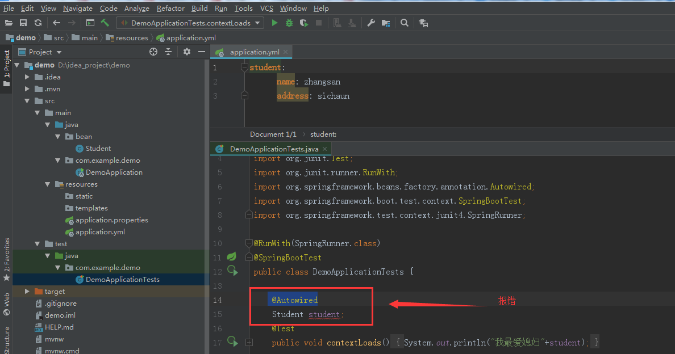This screenshot has width=675, height=354.
Task: Click the Search Everywhere magnifier icon
Action: pos(404,23)
